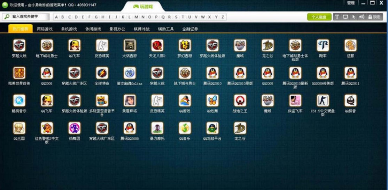Click the speaker volume toolbar icon
This screenshot has height=190, width=388.
click(362, 17)
